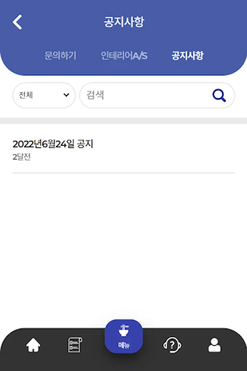The height and width of the screenshot is (371, 247).
Task: Click the 메뉴 label text
Action: 124,345
